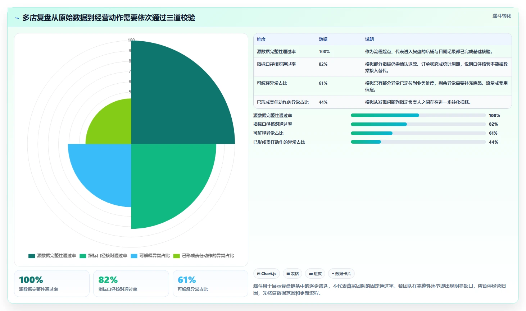Open the 100% 源数据完整性通过率 stat card
526x311 pixels.
(52, 284)
